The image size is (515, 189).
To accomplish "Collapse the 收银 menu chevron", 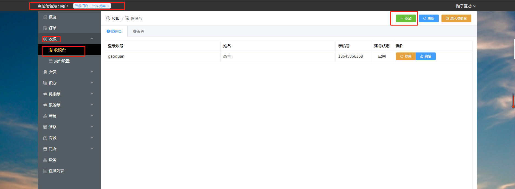I will point(92,39).
